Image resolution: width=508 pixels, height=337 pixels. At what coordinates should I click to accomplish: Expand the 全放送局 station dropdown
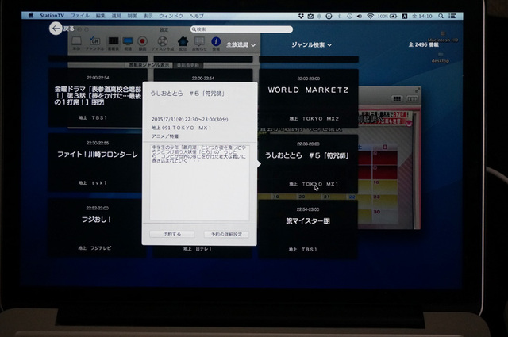coord(241,44)
